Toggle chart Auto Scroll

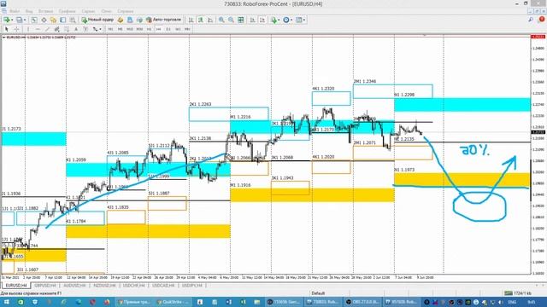[x=252, y=20]
